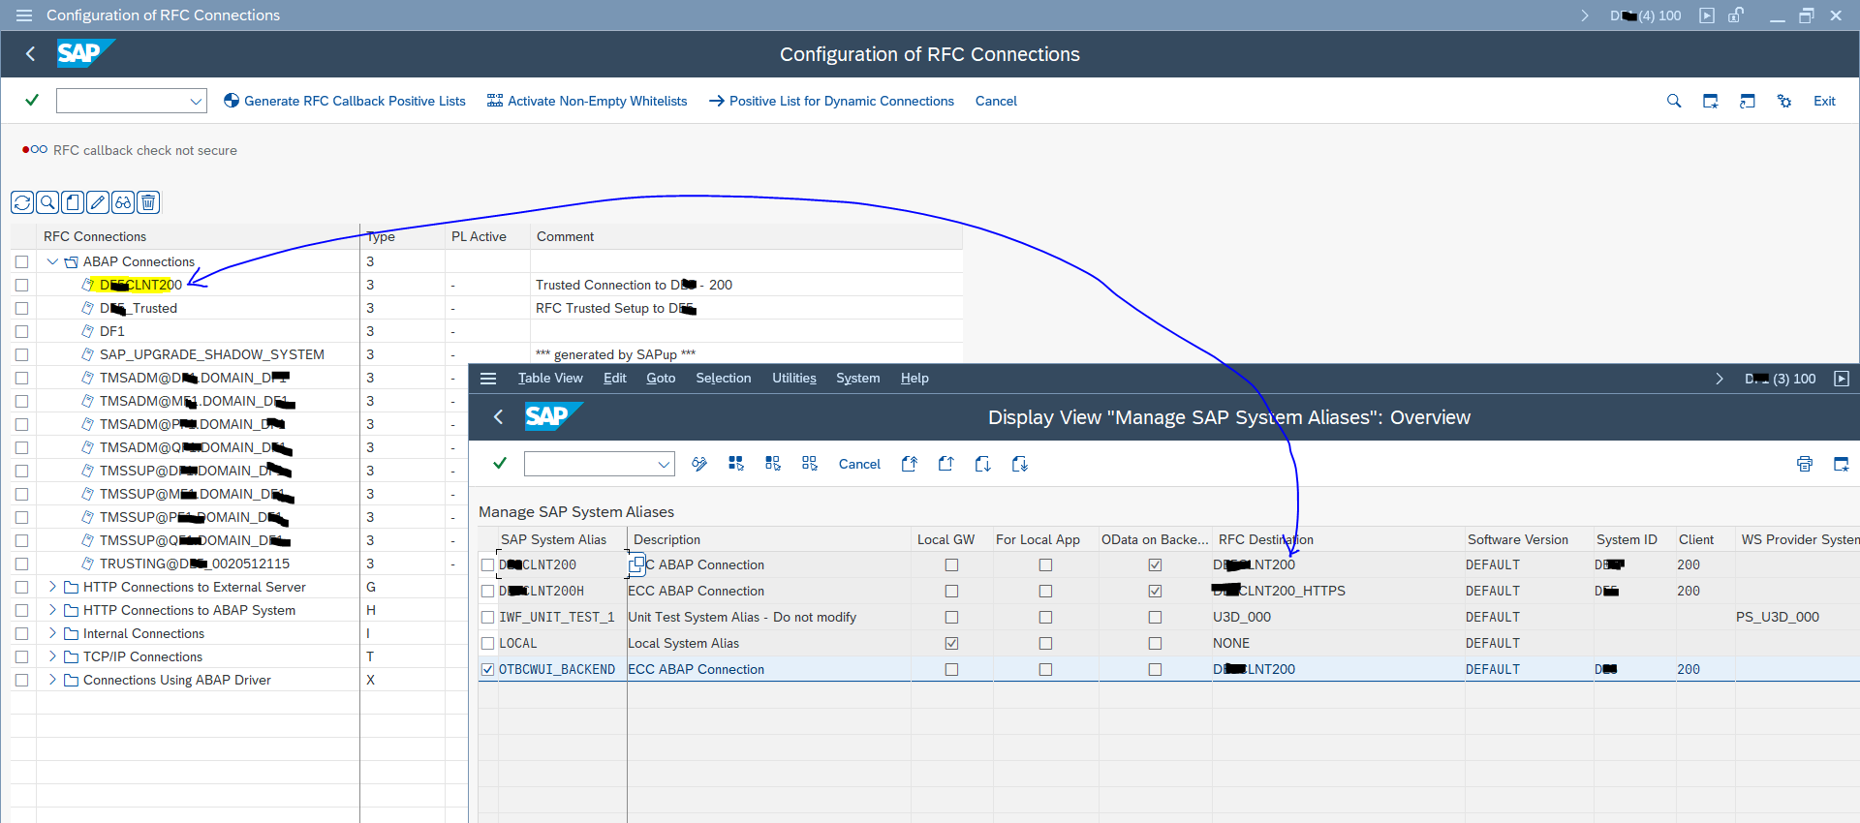This screenshot has width=1860, height=823.
Task: Click the unlocked padlock icon in title bar
Action: tap(1736, 15)
